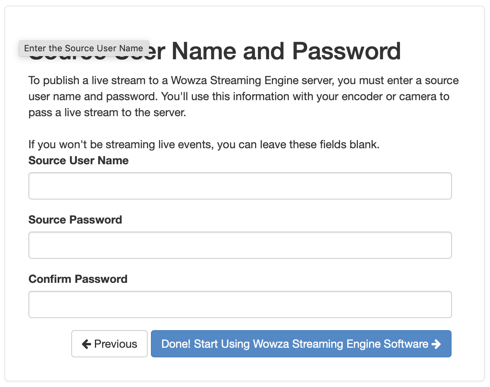Select the 'Enter the Source User Name' tooltip
This screenshot has height=387, width=490.
[x=84, y=48]
